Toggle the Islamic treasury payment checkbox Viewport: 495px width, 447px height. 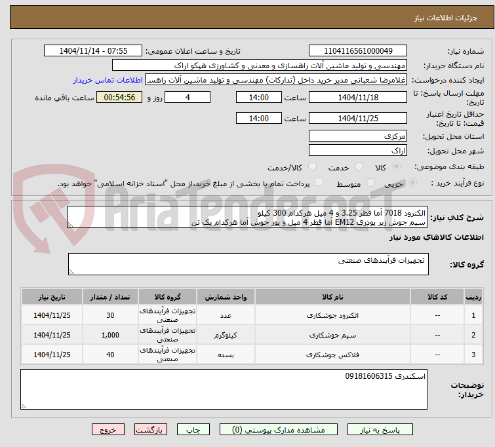tap(319, 182)
